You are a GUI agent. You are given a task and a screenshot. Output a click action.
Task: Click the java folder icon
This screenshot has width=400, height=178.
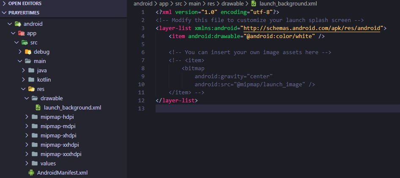pyautogui.click(x=31, y=70)
